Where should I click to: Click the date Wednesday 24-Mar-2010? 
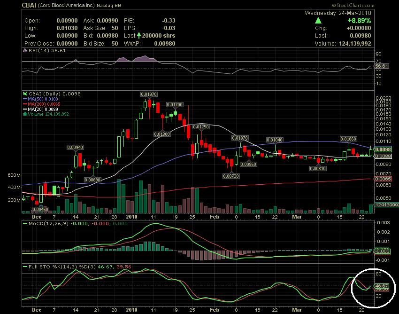tap(338, 13)
